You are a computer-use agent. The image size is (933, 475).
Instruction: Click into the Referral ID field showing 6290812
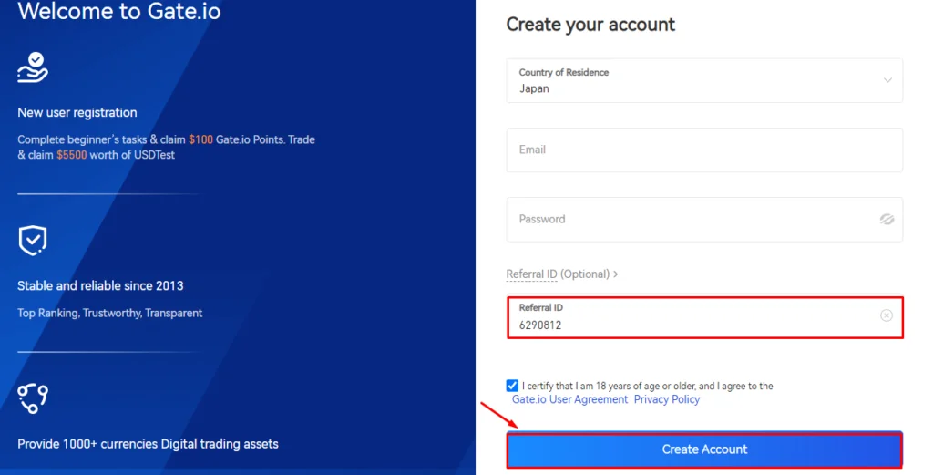tap(704, 317)
